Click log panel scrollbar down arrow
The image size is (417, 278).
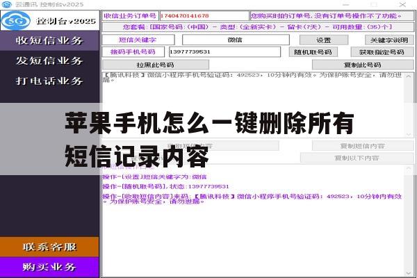(x=409, y=273)
